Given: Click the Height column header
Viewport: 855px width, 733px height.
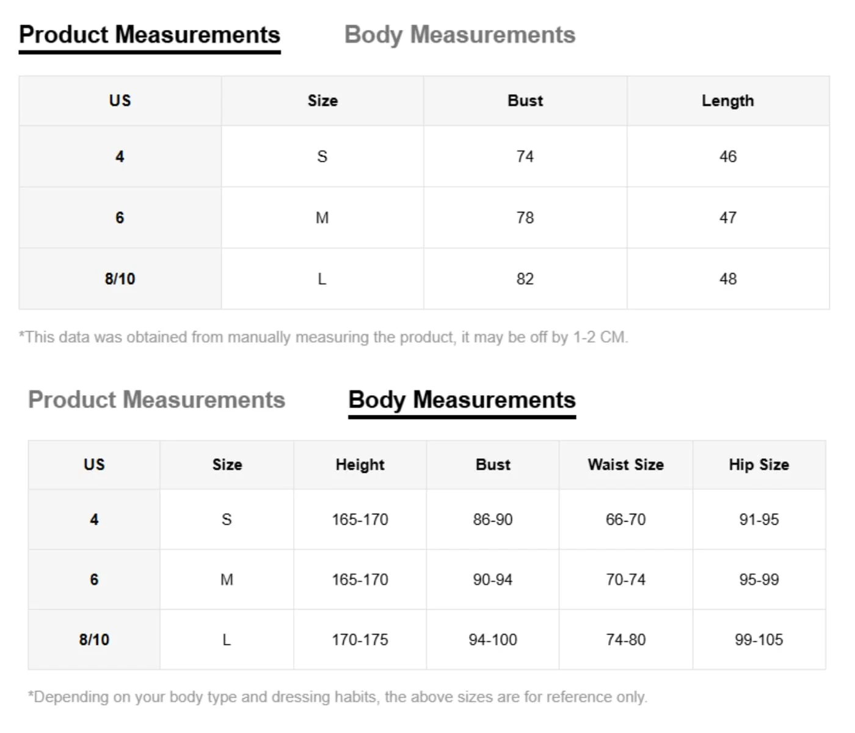Looking at the screenshot, I should click(360, 465).
